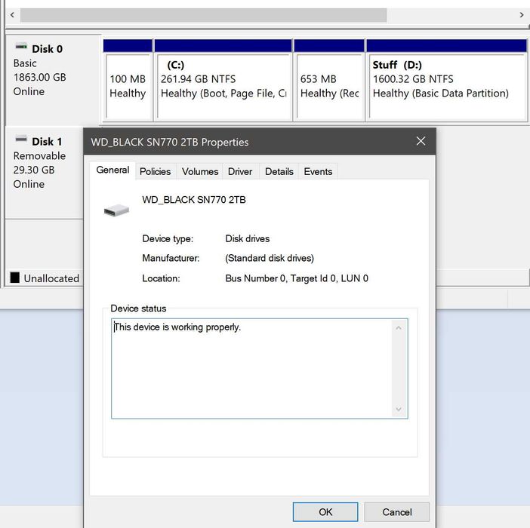Click the horizontal scrollbar right arrow
This screenshot has width=530, height=528.
(x=522, y=15)
